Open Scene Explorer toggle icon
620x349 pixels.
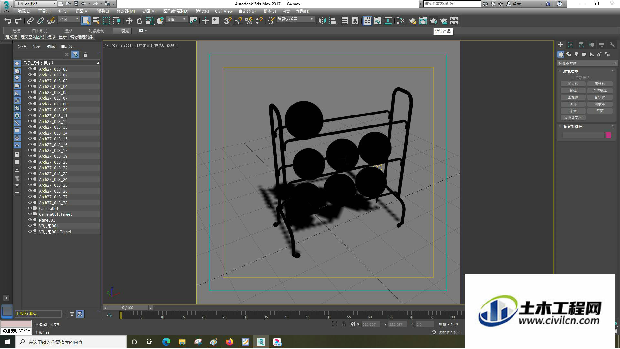tap(345, 21)
